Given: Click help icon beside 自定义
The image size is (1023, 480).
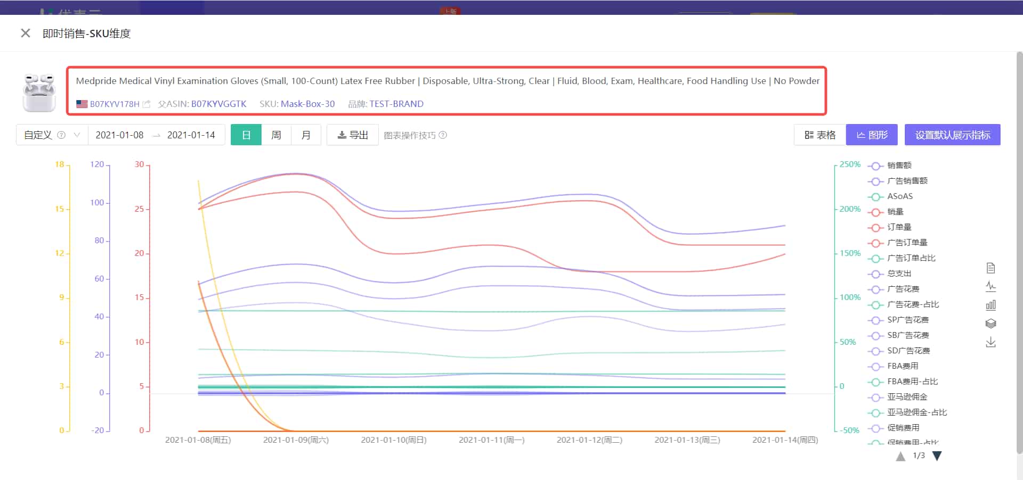Looking at the screenshot, I should (x=61, y=135).
